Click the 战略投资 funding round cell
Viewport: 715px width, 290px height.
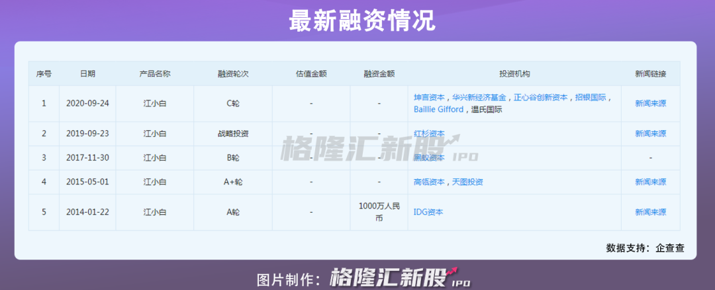(x=233, y=133)
